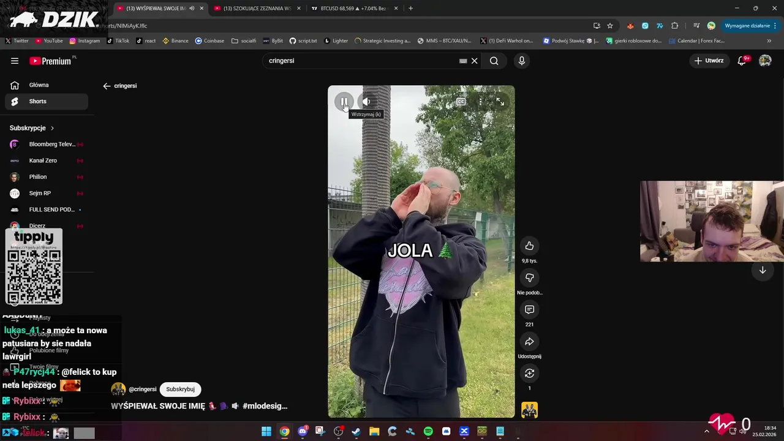Show hidden system tray icons
784x441 pixels.
[x=706, y=431]
